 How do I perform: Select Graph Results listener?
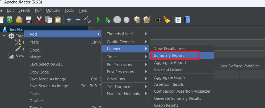click(182, 105)
